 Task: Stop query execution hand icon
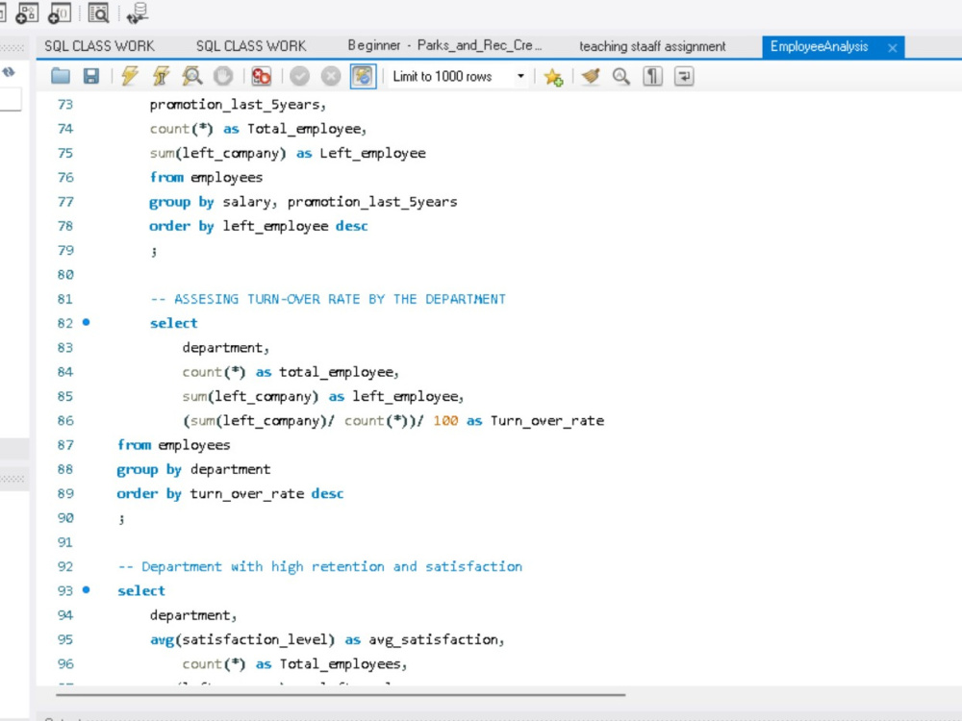click(223, 76)
